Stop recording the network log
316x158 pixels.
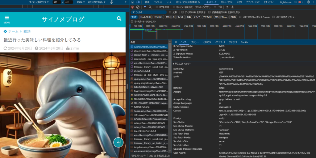click(133, 7)
